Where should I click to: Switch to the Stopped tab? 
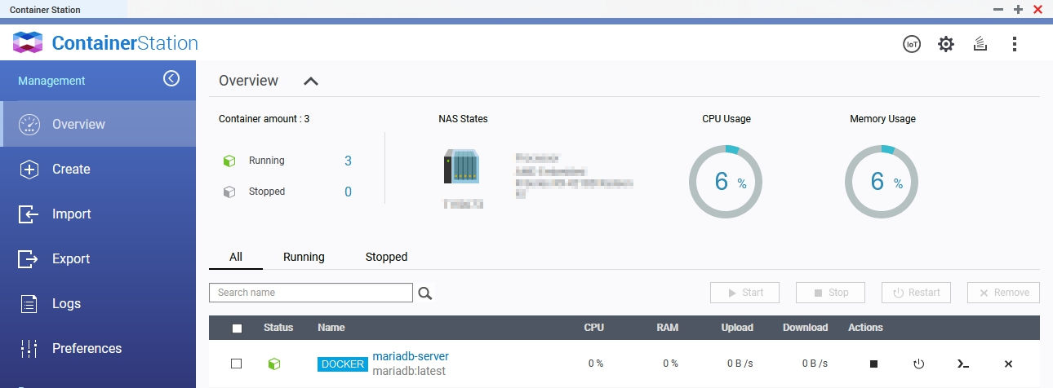pos(386,257)
